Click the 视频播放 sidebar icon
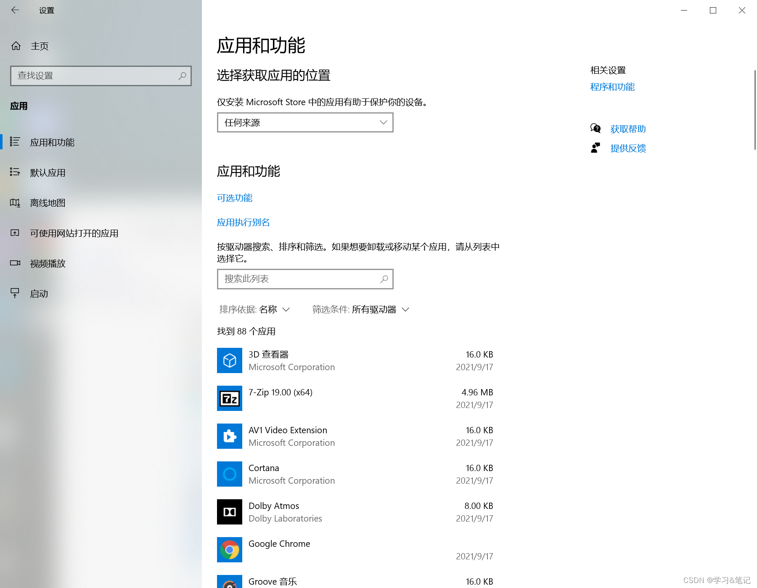The width and height of the screenshot is (757, 588). [x=15, y=263]
